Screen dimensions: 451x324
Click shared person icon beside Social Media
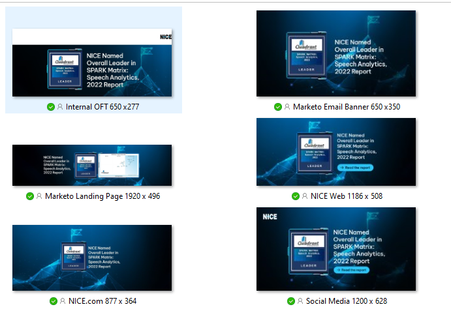pyautogui.click(x=300, y=301)
